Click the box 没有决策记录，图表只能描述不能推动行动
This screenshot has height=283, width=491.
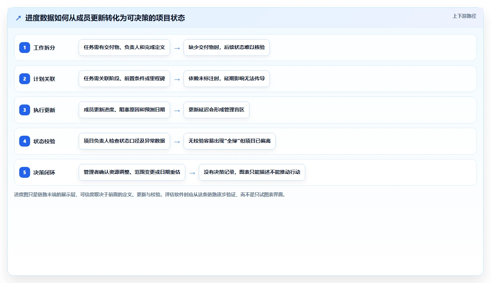pyautogui.click(x=252, y=172)
